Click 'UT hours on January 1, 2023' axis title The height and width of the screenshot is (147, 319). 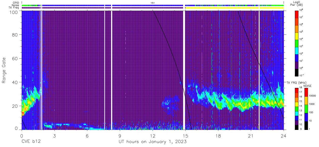tap(152, 142)
